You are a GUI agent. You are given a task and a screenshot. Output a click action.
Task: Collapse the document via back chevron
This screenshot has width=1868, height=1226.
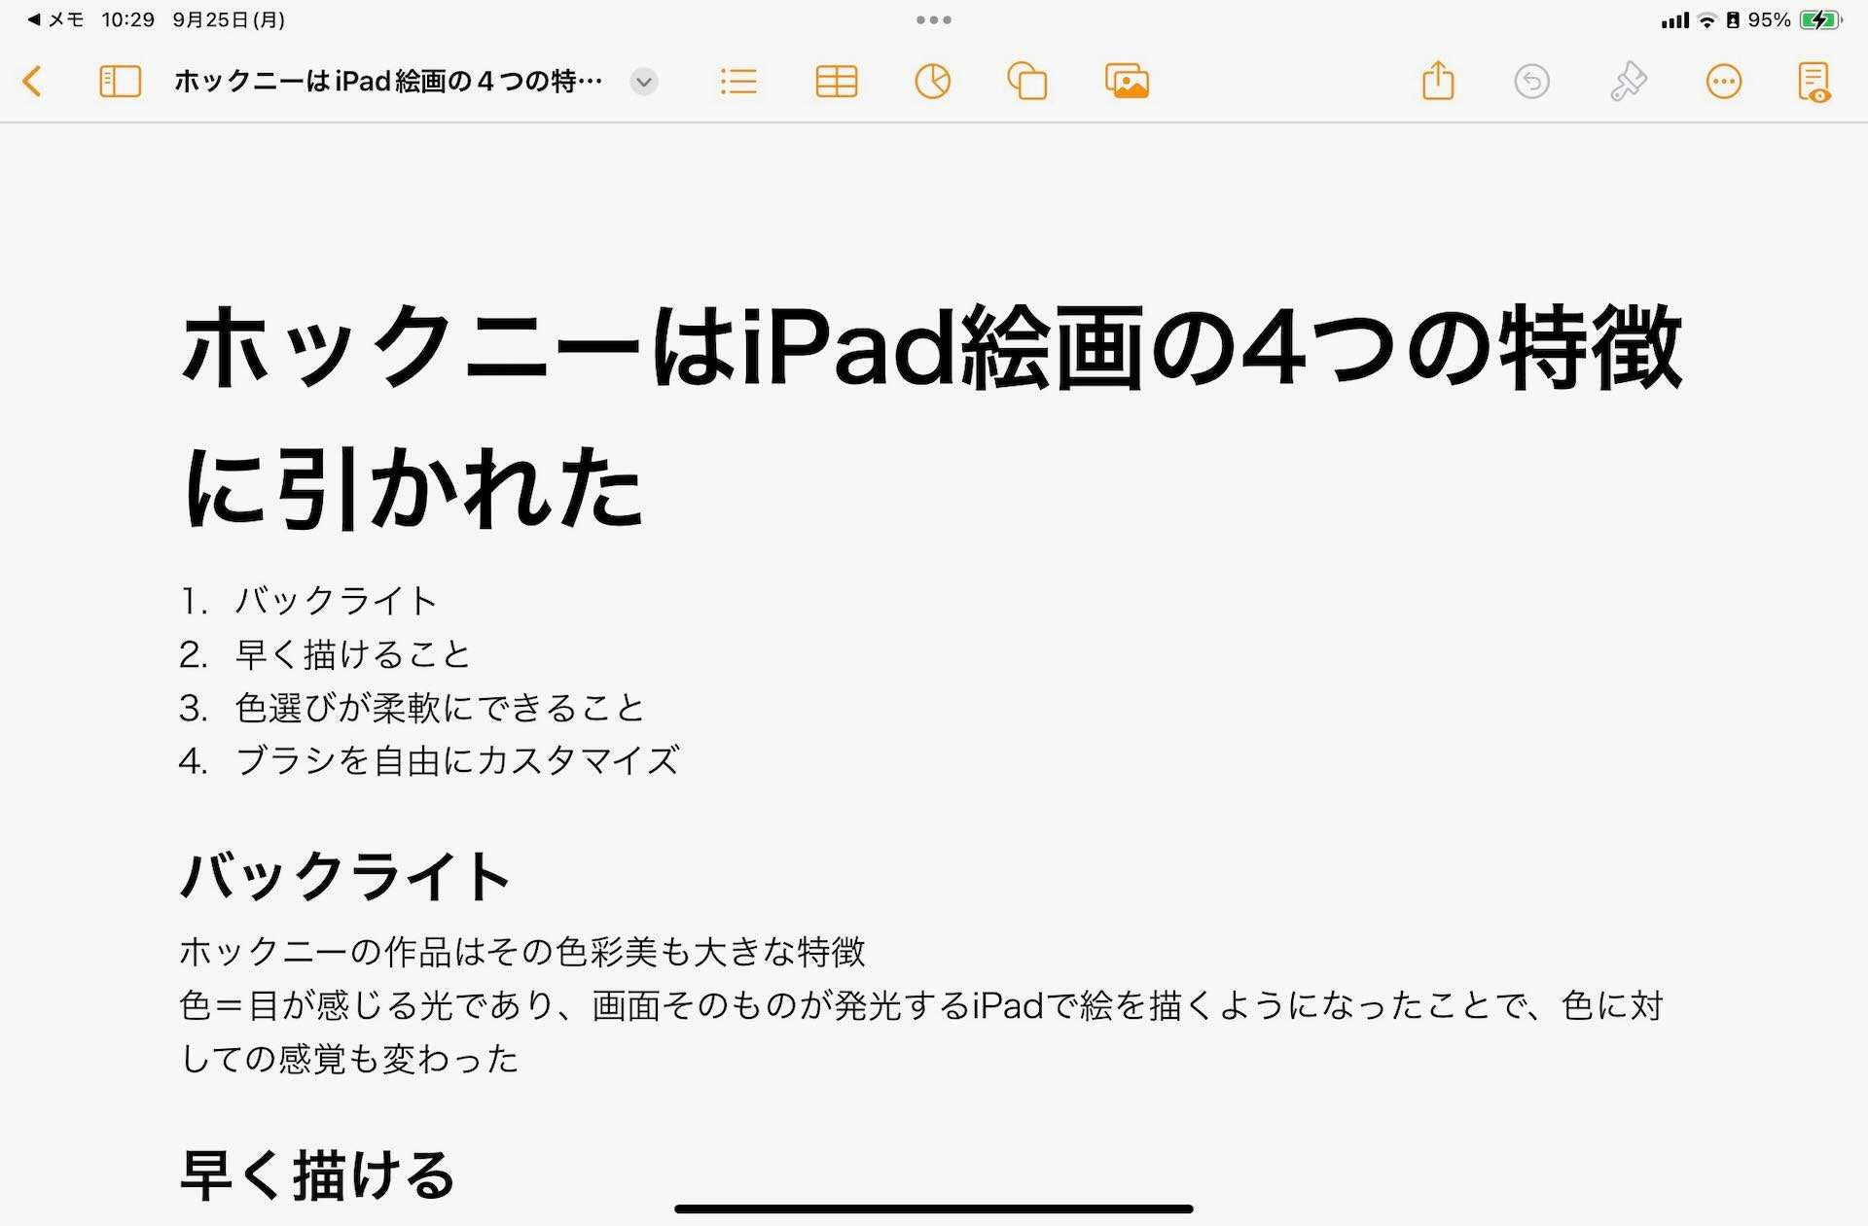pos(32,82)
